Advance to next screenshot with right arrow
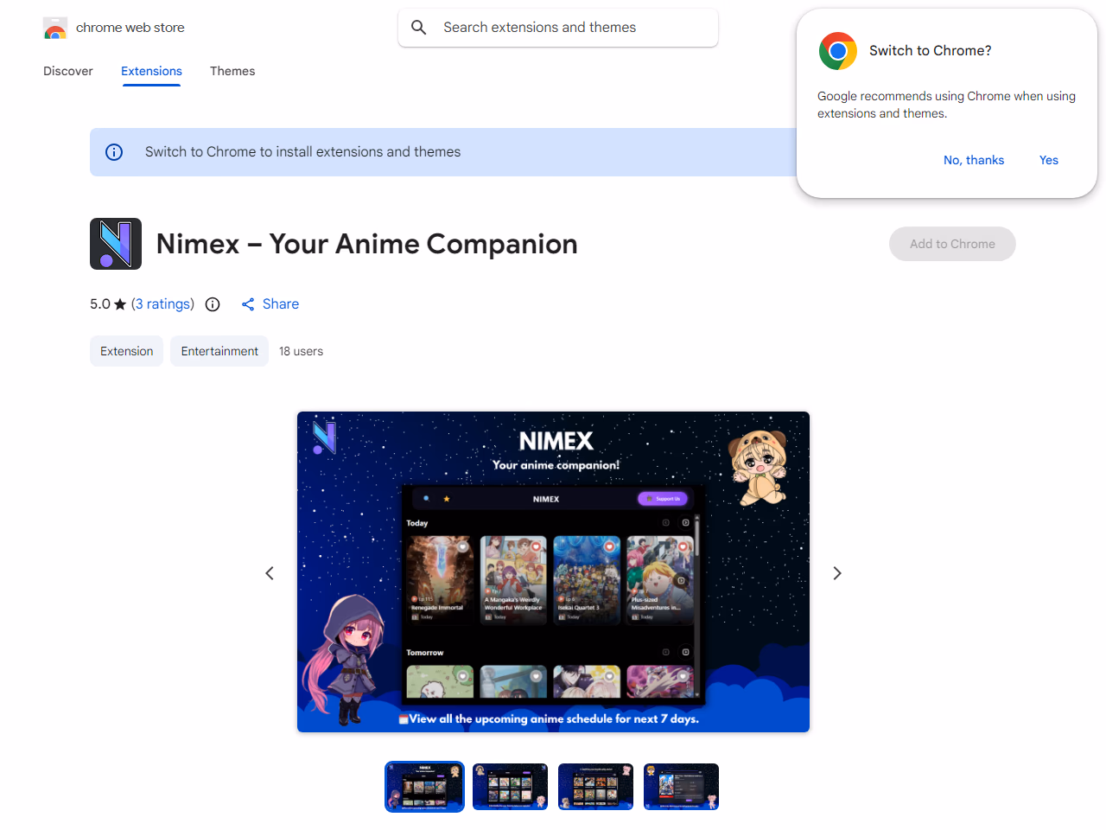This screenshot has width=1106, height=830. click(x=836, y=573)
